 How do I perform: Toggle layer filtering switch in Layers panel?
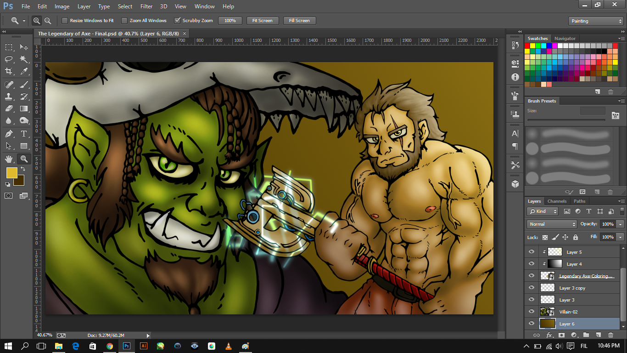(622, 211)
